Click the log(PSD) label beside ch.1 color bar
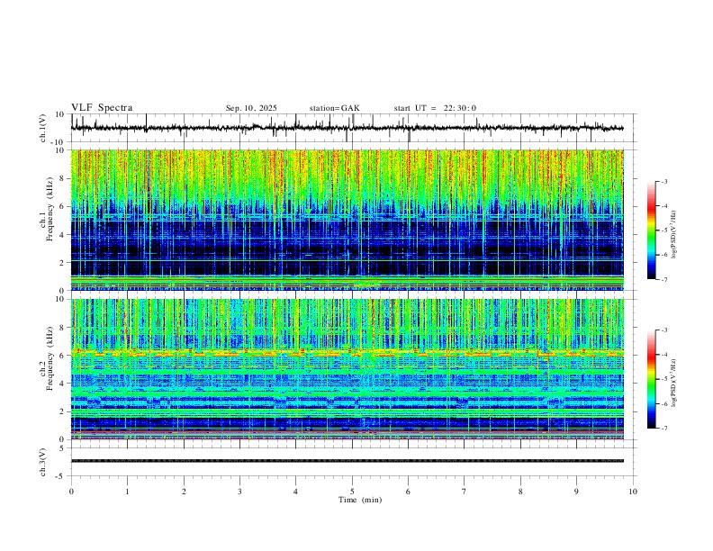The width and height of the screenshot is (713, 551). coord(673,235)
